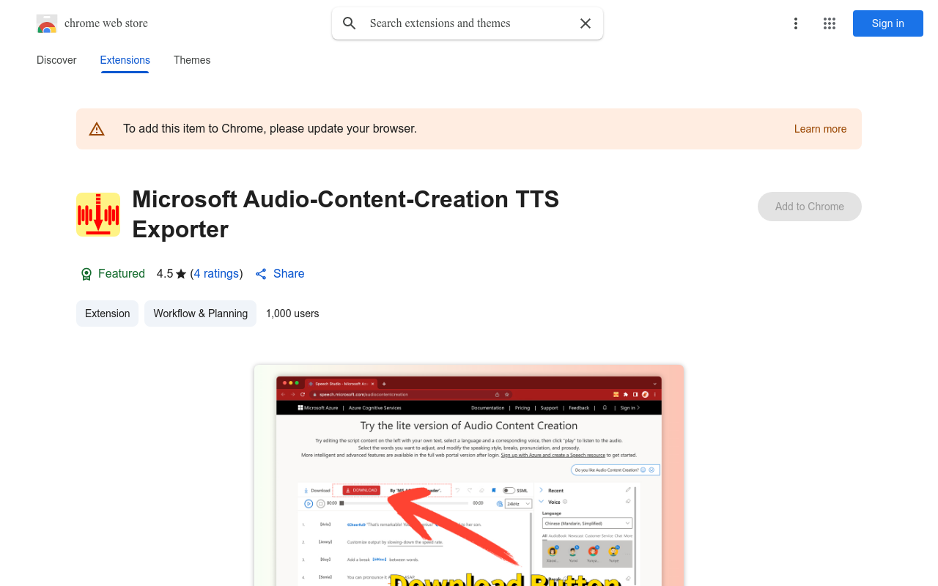Clear the search field with X

[x=586, y=23]
